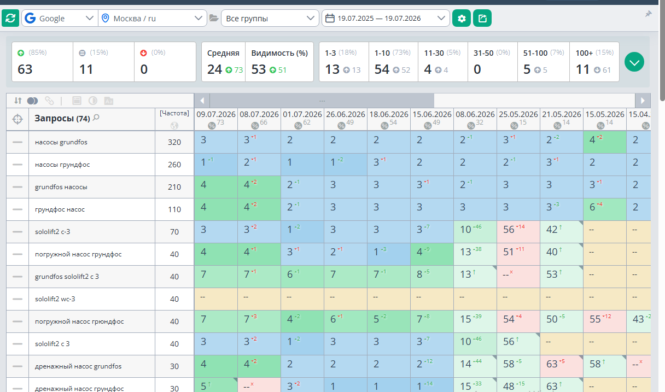Open the date range 19.07.2025 — 19.07.2026 picker
The height and width of the screenshot is (392, 665).
click(x=386, y=18)
